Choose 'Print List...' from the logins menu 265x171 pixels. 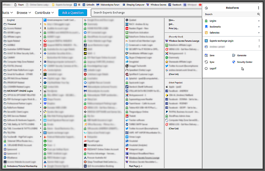click(x=174, y=28)
